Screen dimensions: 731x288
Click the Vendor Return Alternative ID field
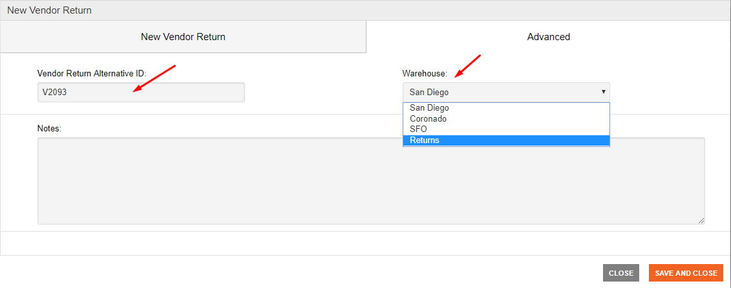pyautogui.click(x=141, y=93)
